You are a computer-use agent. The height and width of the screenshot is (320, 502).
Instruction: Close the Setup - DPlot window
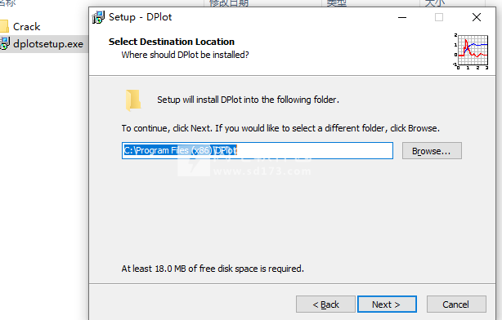point(477,17)
